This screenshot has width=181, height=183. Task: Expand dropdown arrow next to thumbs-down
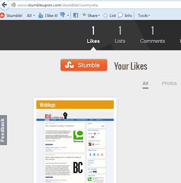68,16
